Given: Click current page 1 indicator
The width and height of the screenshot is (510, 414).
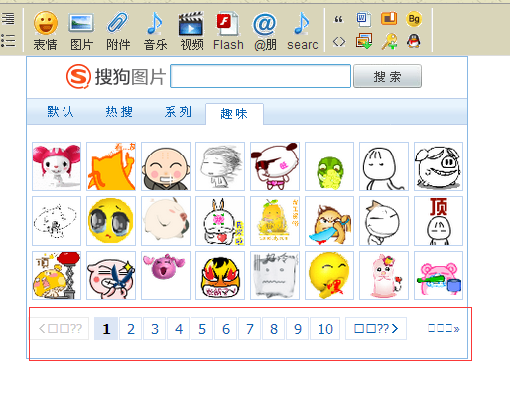Looking at the screenshot, I should tap(106, 329).
